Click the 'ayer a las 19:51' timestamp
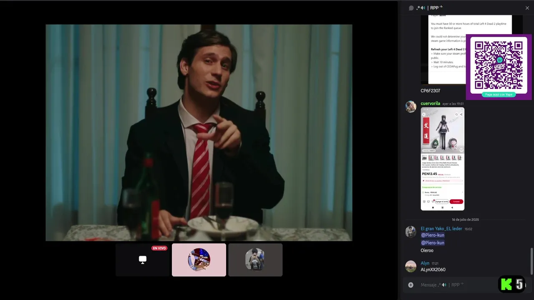 point(453,104)
